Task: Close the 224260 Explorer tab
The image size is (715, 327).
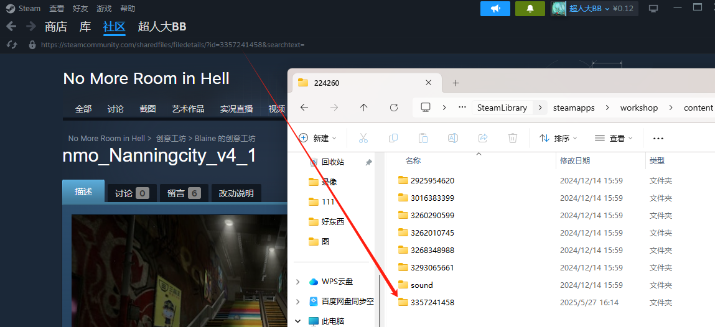Action: click(428, 83)
